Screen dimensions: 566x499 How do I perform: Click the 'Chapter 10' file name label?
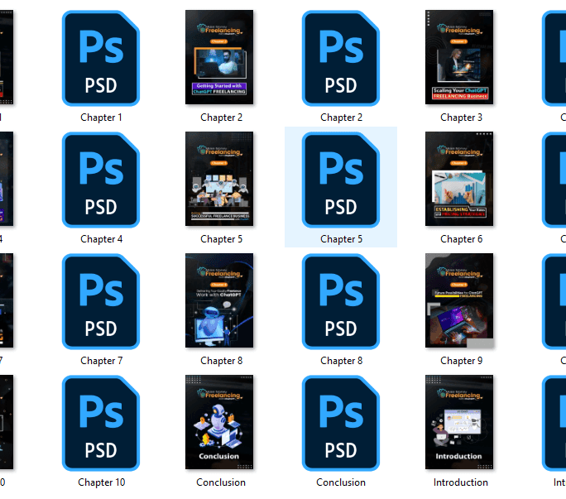[101, 482]
